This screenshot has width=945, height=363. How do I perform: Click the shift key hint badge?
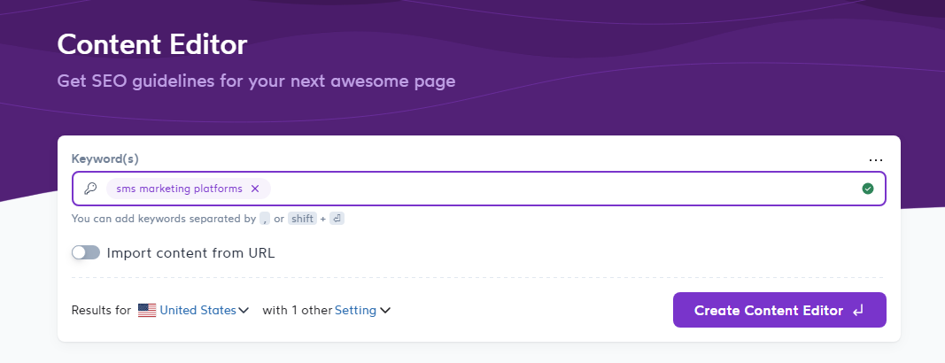(x=302, y=219)
